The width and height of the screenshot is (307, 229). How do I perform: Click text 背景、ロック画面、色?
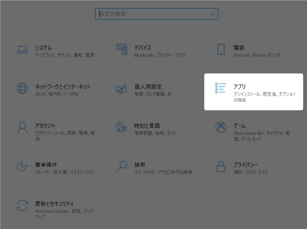(x=153, y=94)
